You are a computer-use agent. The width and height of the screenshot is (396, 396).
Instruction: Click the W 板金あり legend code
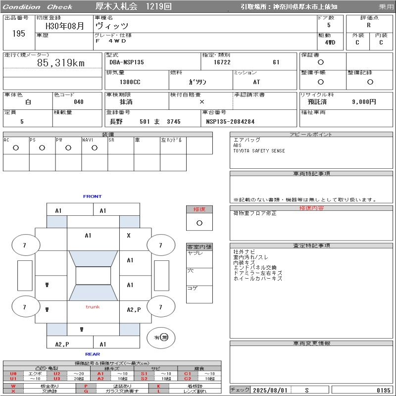tap(13, 386)
